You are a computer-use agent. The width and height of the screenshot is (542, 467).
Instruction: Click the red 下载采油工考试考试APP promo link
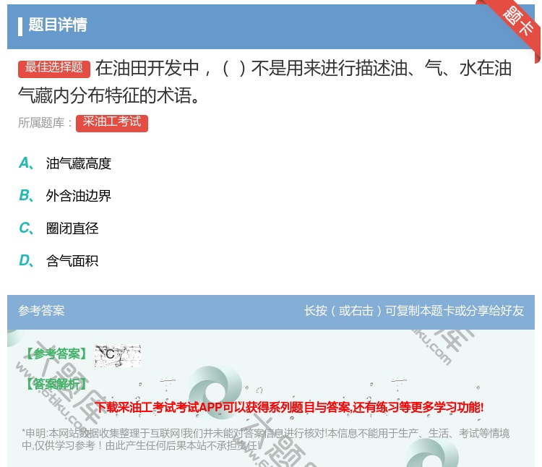(289, 407)
